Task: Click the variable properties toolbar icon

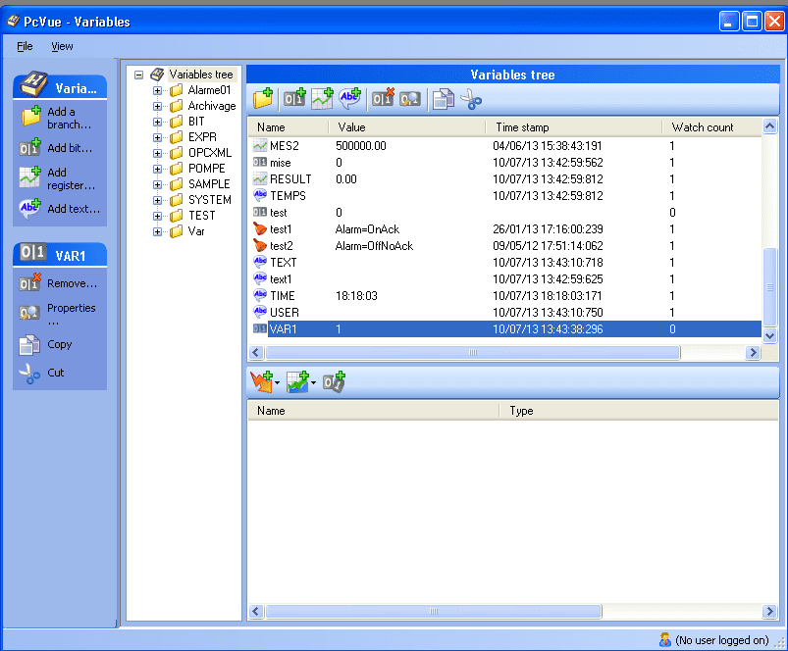Action: coord(410,98)
